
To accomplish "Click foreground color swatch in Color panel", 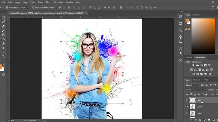I will pos(187,21).
